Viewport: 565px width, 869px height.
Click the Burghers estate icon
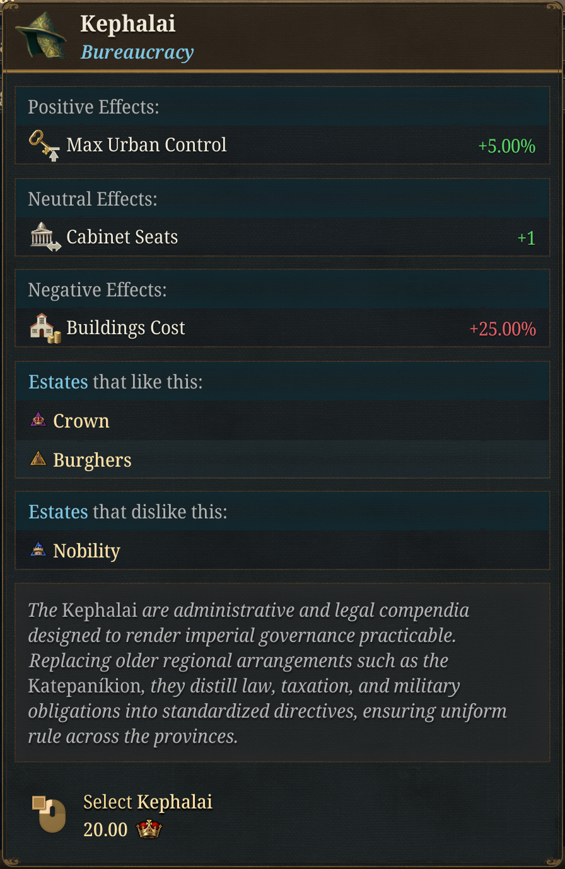[x=38, y=459]
